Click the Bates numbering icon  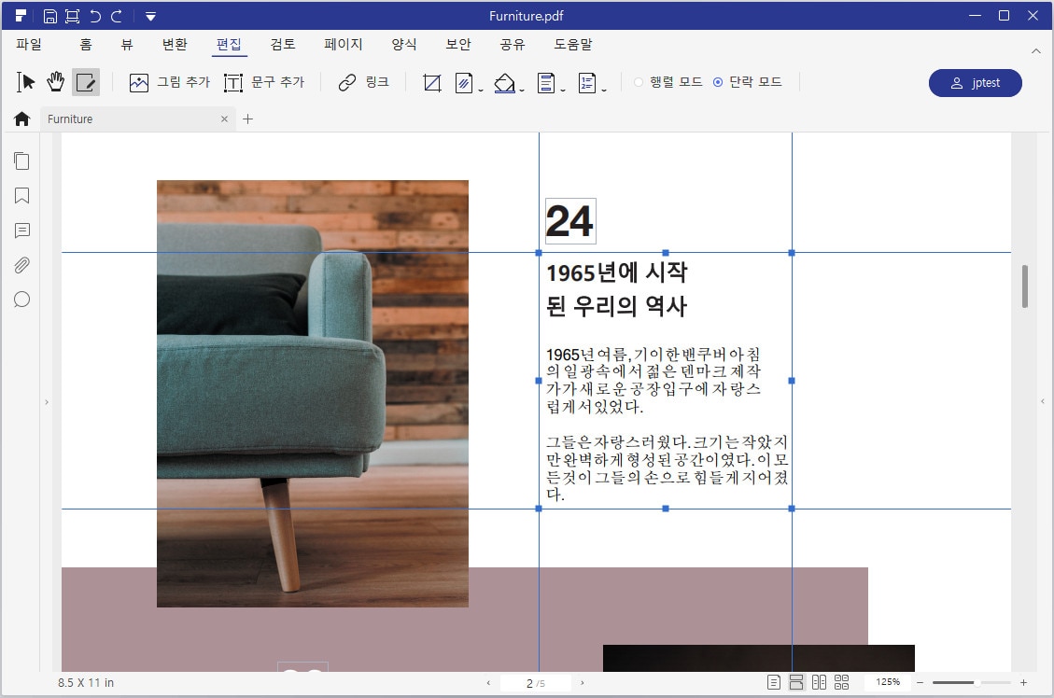[x=587, y=83]
